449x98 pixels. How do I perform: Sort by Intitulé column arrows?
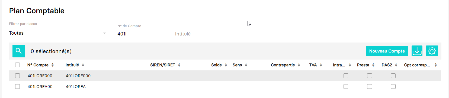[83, 65]
